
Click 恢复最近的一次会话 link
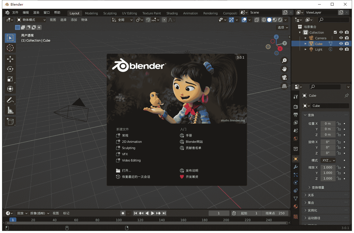(136, 177)
